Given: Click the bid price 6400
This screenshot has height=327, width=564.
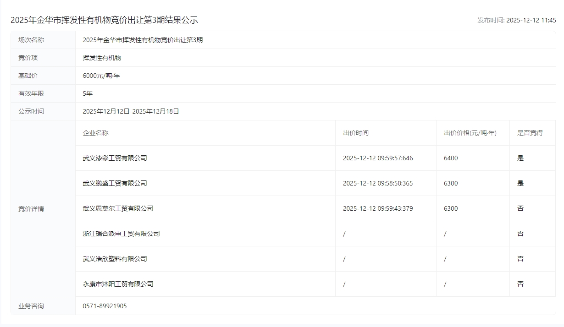Looking at the screenshot, I should [x=451, y=158].
